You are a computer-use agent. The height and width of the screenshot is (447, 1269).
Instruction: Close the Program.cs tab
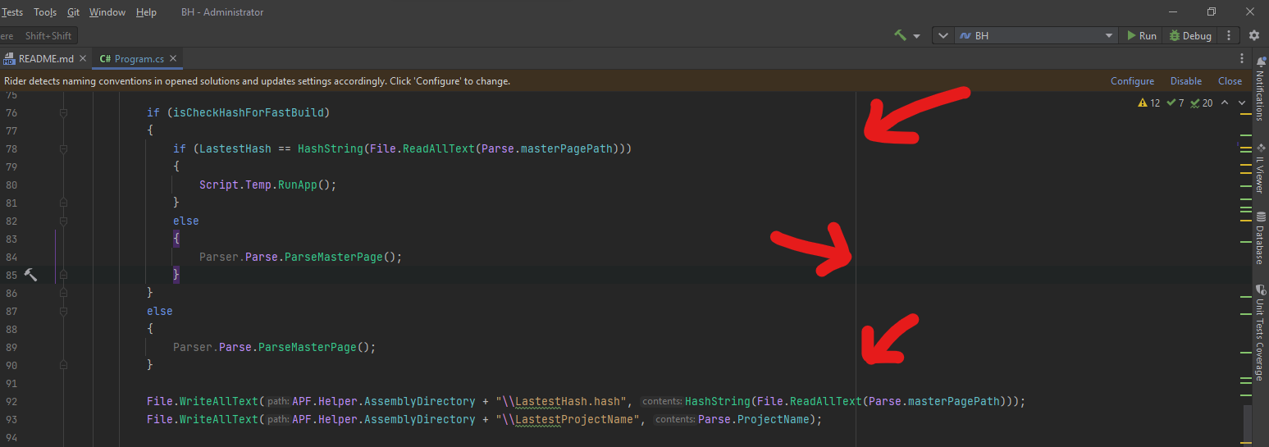click(x=173, y=59)
